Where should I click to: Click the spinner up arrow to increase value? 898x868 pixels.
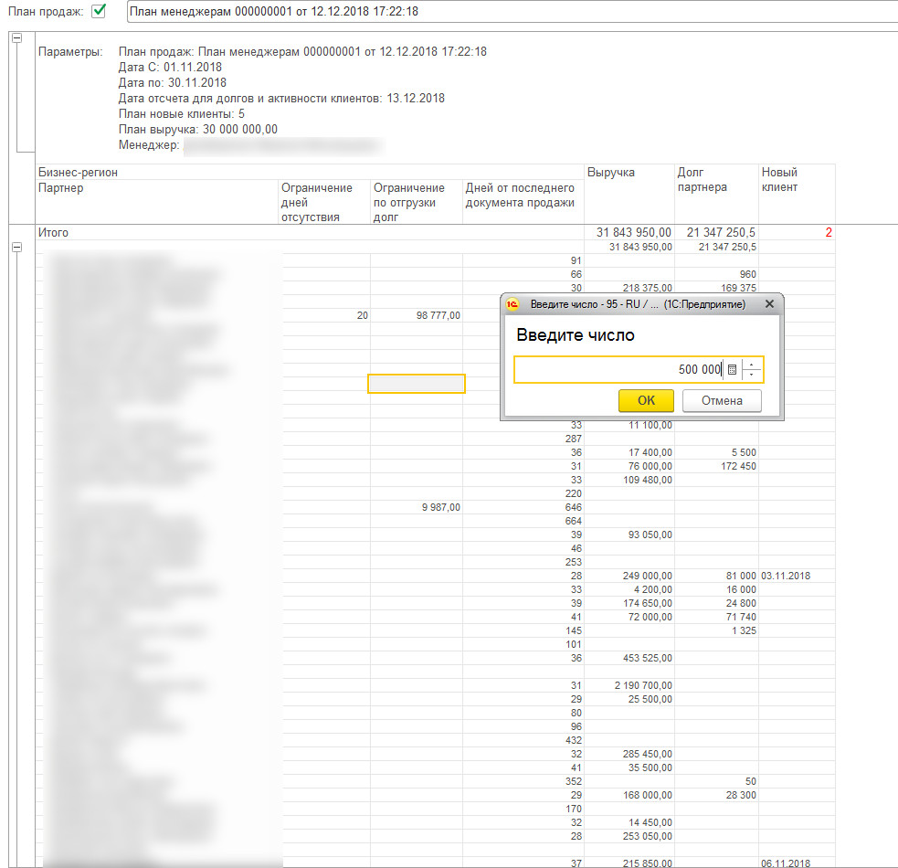pos(751,365)
